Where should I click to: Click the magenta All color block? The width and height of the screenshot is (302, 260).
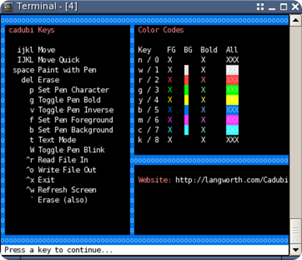[x=232, y=120]
